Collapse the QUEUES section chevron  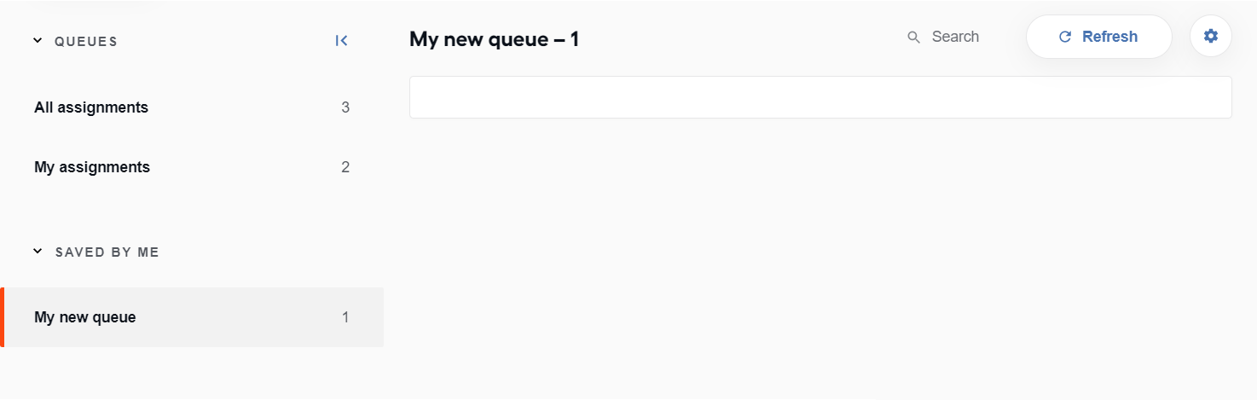38,40
